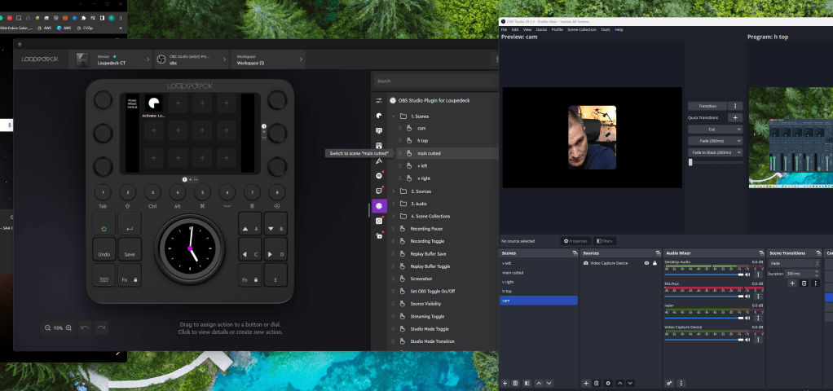Open the Fade combo in Scene Transitions dock
The image size is (833, 391).
pos(796,263)
